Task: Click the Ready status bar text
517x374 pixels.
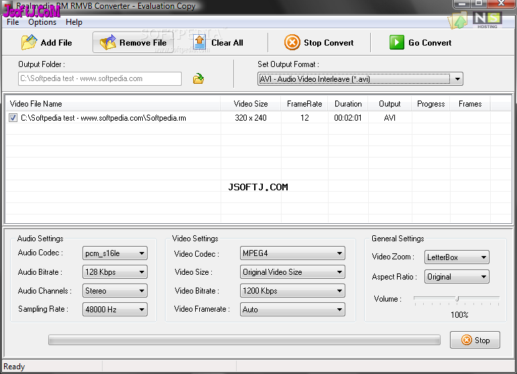Action: pyautogui.click(x=14, y=367)
